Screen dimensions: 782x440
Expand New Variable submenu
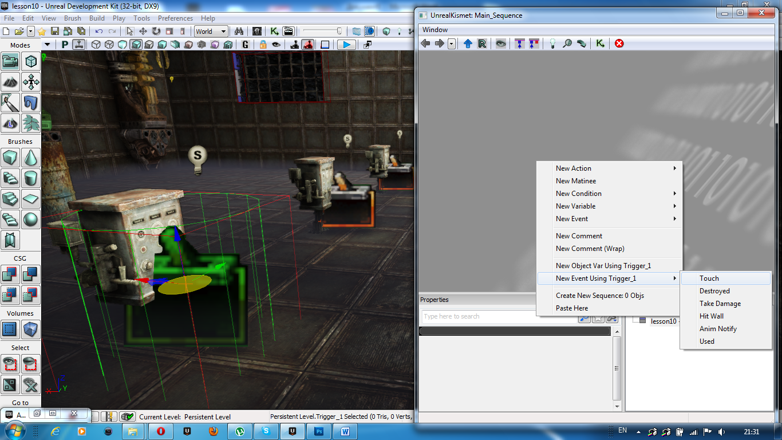tap(609, 206)
